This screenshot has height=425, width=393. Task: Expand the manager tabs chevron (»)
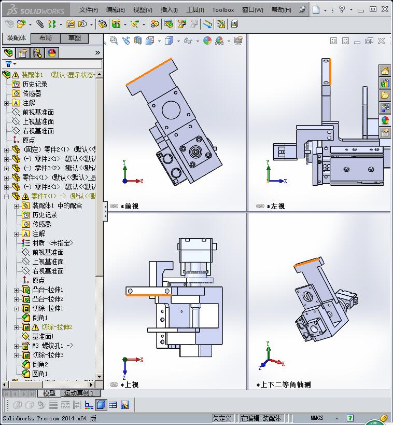[x=97, y=53]
